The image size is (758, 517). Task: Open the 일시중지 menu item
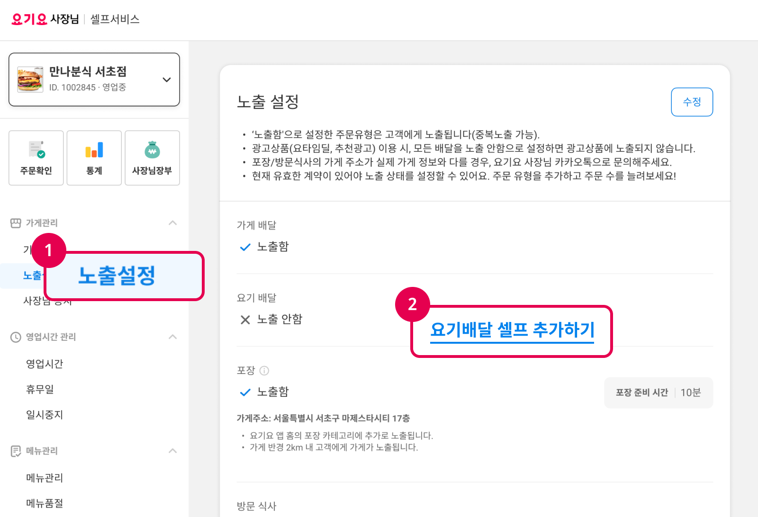[45, 414]
